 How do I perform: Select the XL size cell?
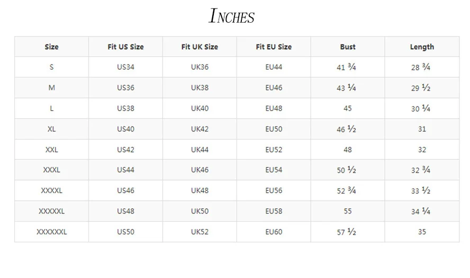pyautogui.click(x=51, y=129)
